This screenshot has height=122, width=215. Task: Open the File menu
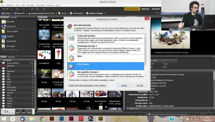tap(2, 5)
